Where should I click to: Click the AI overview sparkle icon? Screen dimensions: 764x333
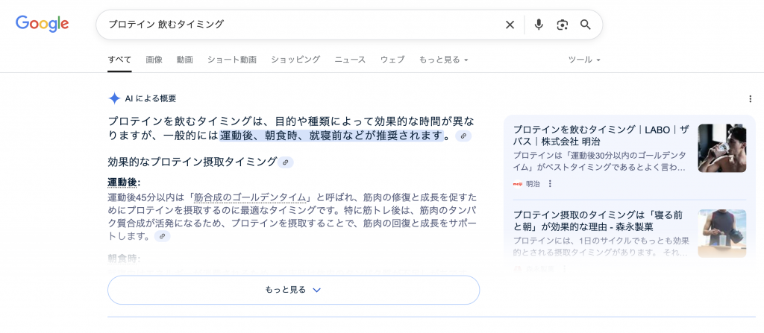(114, 99)
